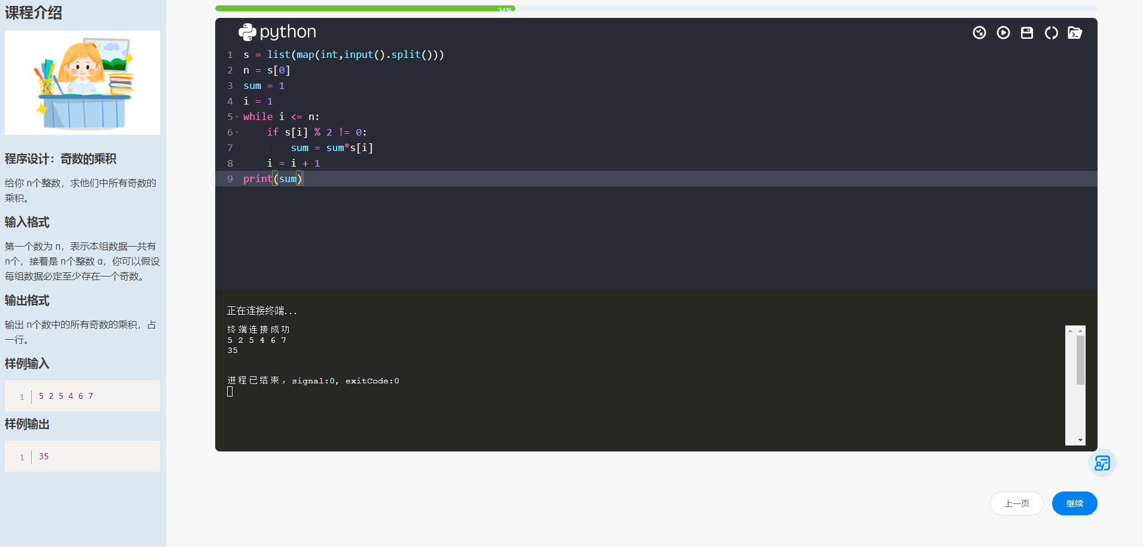
Task: Place cursor on 'if s[i] % 2 != 0:' line
Action: tap(317, 132)
